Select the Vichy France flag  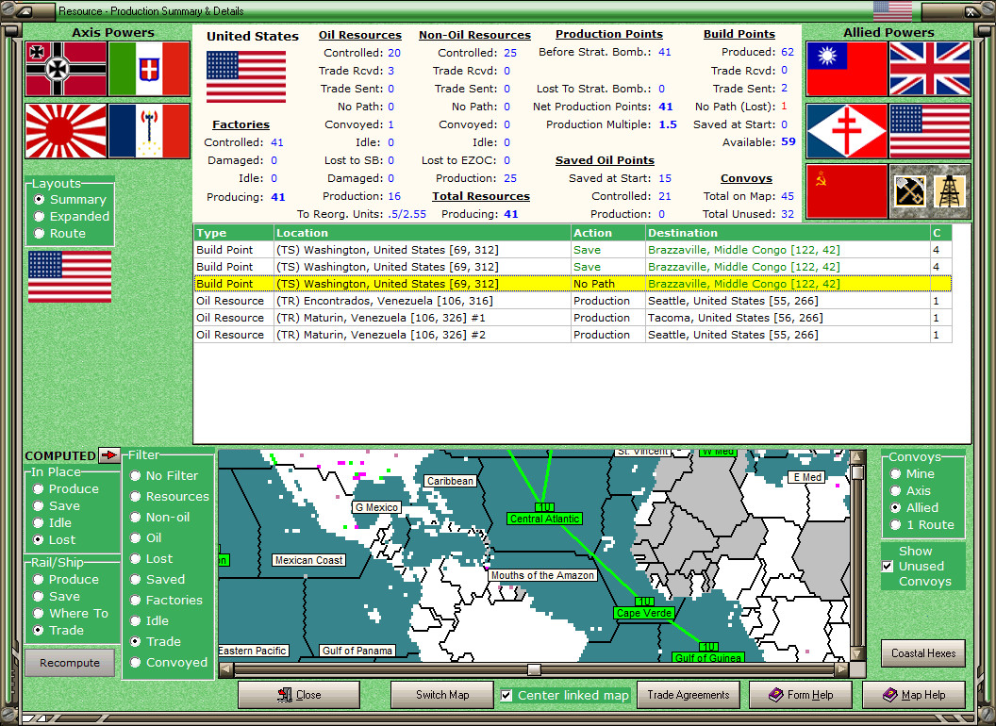pyautogui.click(x=149, y=131)
